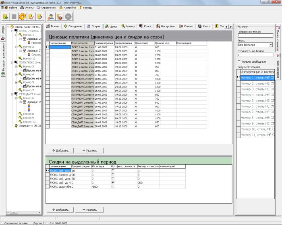
Task: Collapse the Номер 6 tree node
Action: [x=17, y=98]
